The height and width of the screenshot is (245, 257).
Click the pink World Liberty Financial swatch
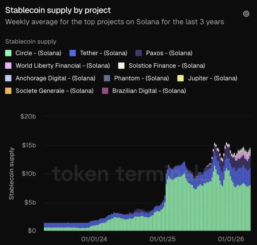tap(8, 66)
